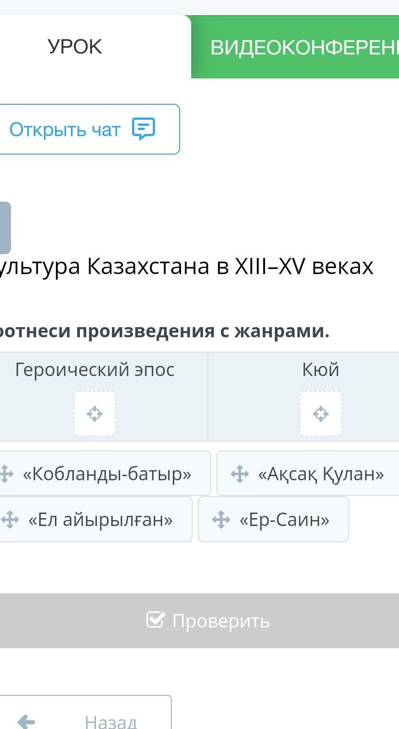Click move handle icon on «Кобланды-батыр»

6,474
